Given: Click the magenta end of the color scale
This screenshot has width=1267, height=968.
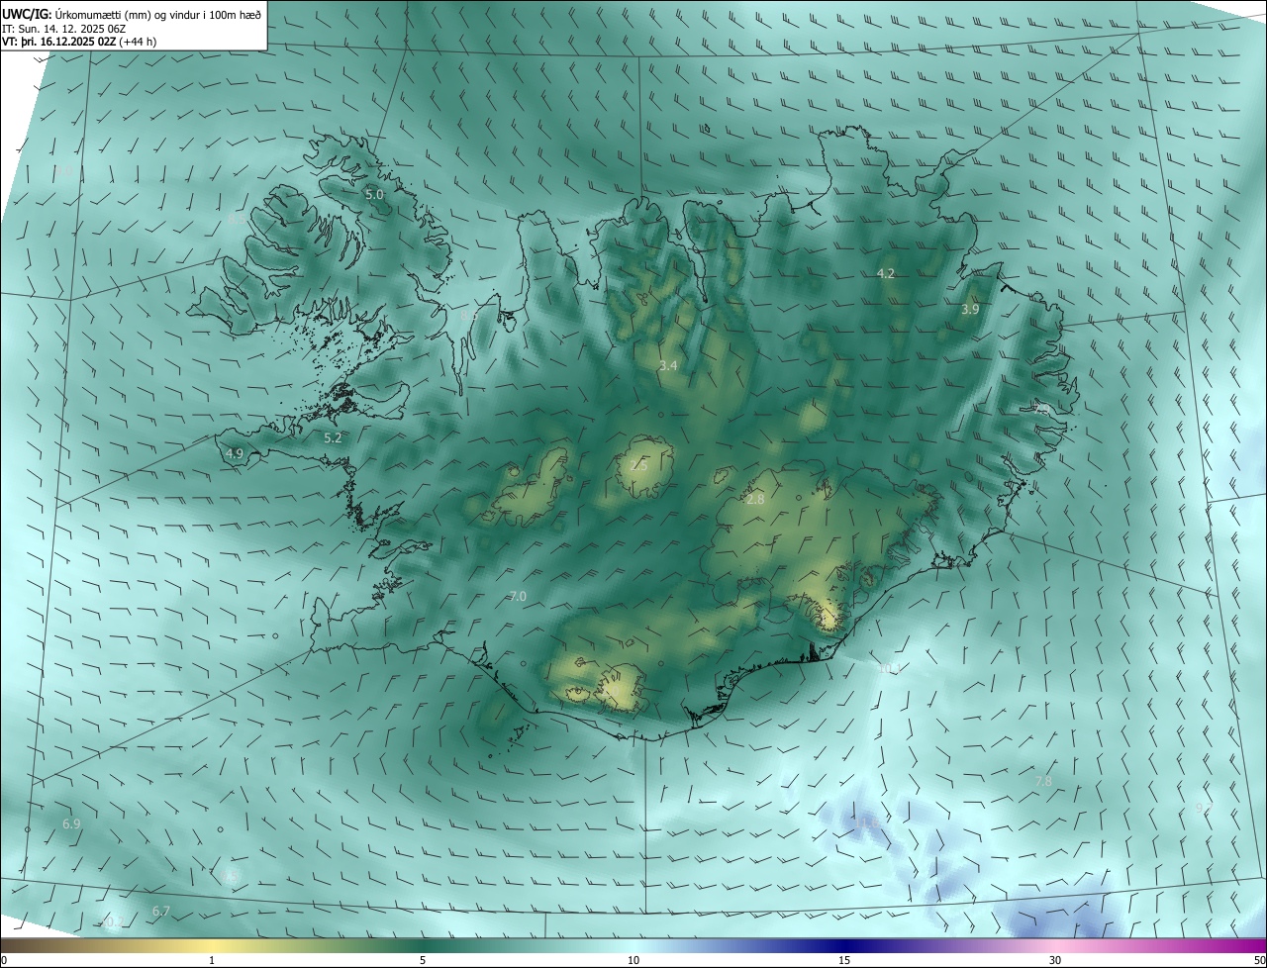Looking at the screenshot, I should (1252, 946).
